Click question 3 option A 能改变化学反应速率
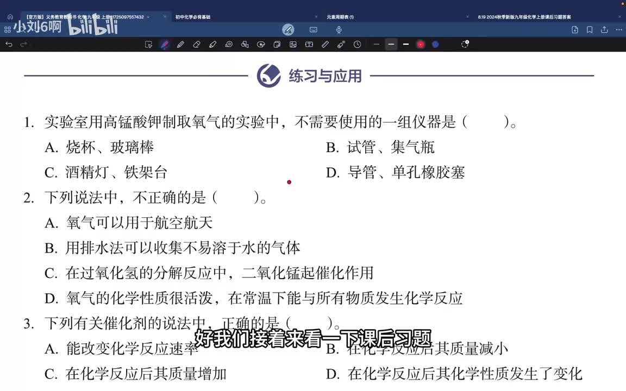The height and width of the screenshot is (391, 626). [121, 349]
